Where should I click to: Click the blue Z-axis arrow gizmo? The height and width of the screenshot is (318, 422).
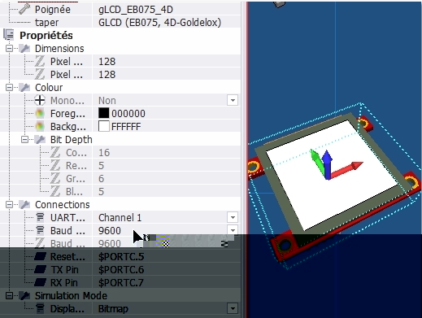coord(328,164)
